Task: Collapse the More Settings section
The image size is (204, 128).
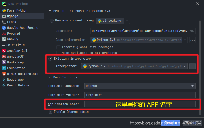Action: pyautogui.click(x=50, y=77)
